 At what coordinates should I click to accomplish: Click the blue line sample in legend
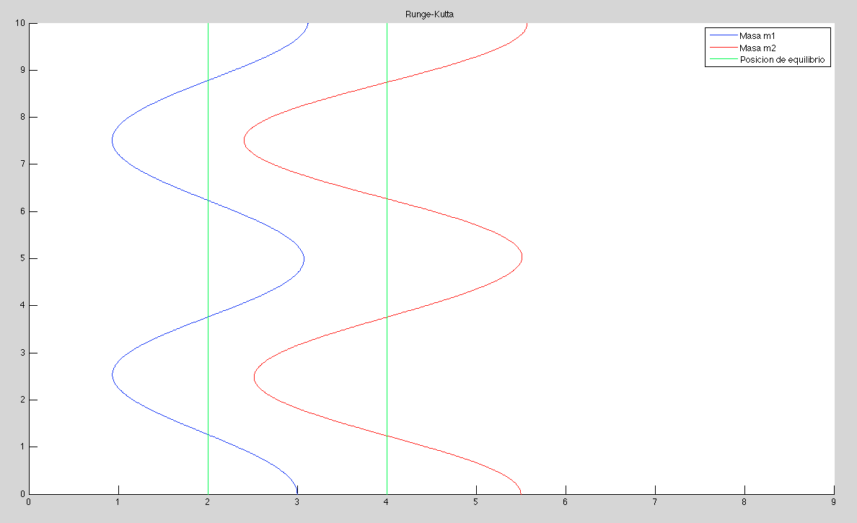[723, 35]
